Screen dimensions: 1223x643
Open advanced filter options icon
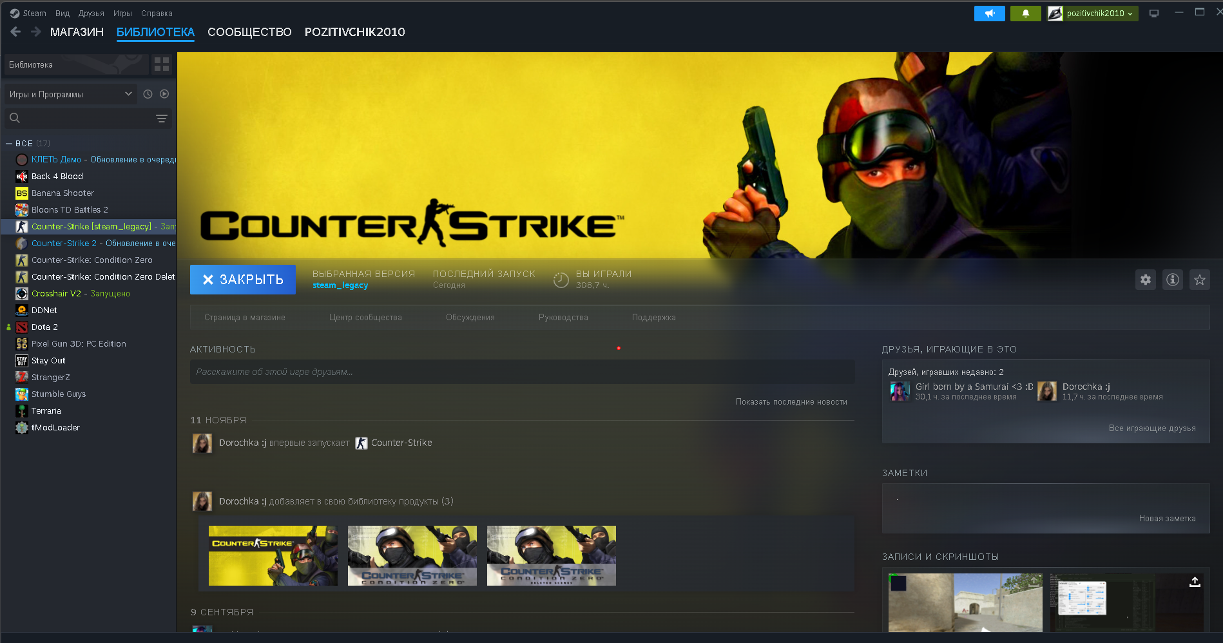(x=162, y=119)
